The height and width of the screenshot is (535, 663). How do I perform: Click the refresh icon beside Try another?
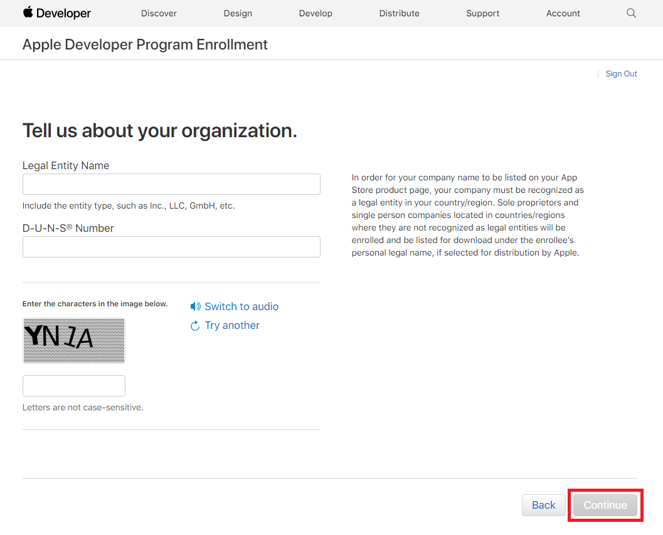[195, 326]
